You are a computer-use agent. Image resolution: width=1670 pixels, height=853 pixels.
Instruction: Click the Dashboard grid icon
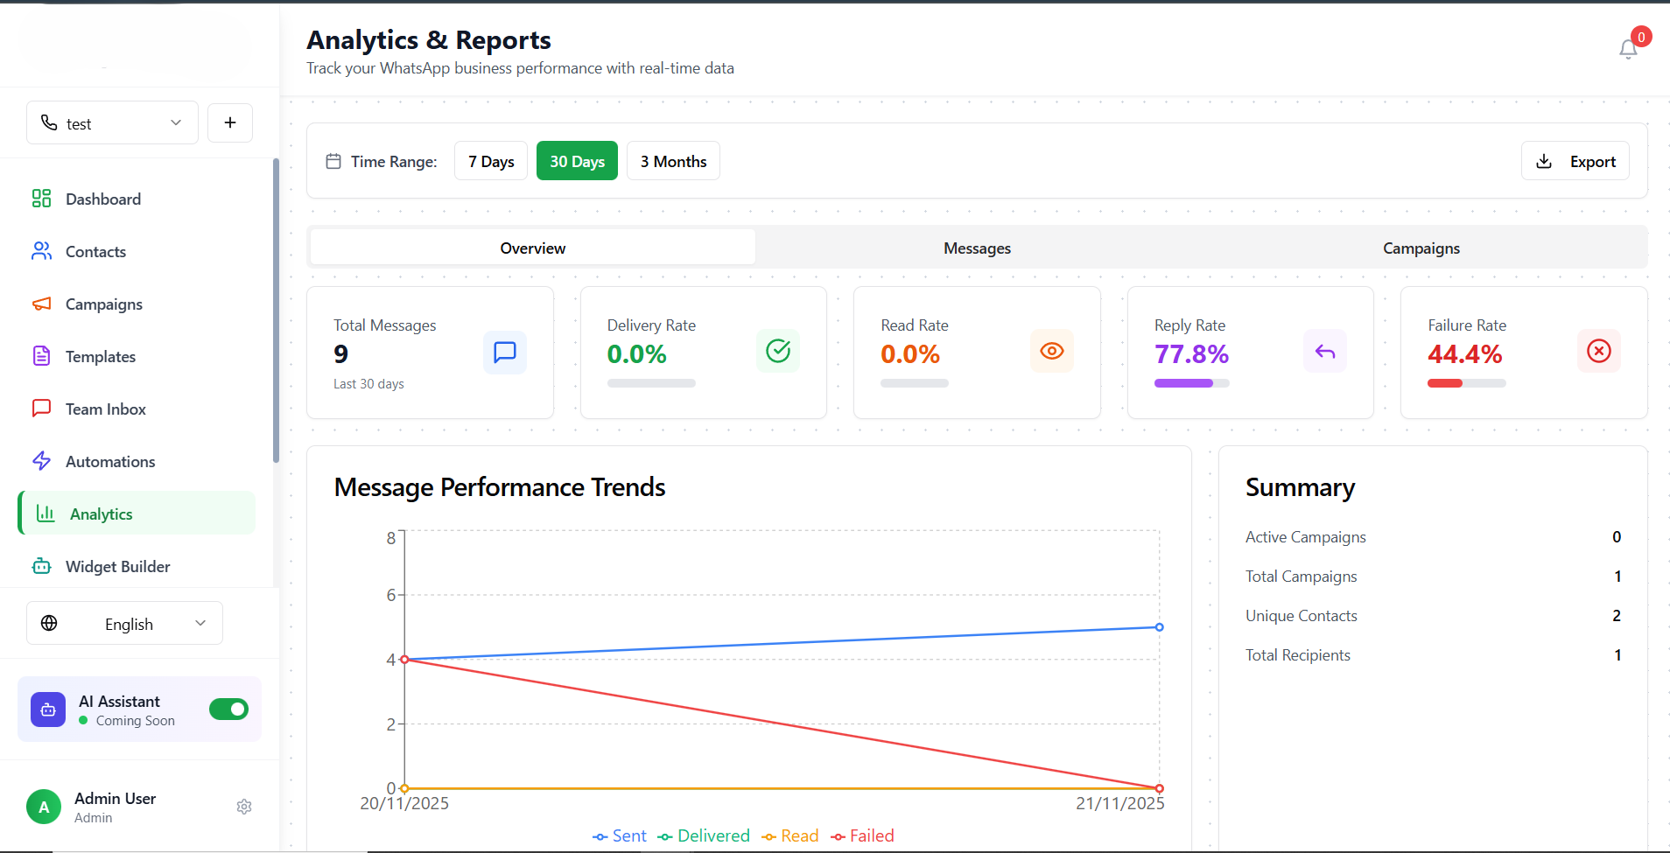(x=41, y=199)
